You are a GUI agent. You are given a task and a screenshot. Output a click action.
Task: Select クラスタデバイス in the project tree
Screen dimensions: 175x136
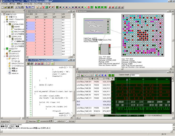[14, 54]
